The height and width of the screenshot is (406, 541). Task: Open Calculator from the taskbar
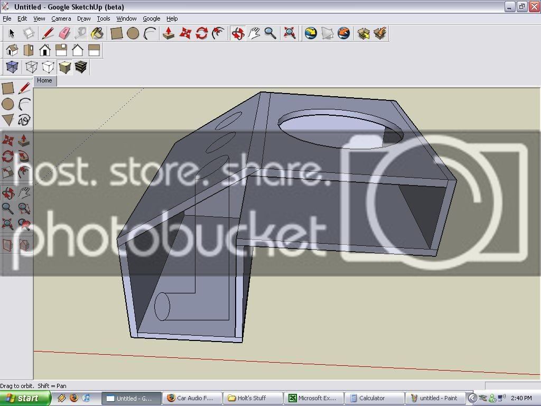pos(374,398)
